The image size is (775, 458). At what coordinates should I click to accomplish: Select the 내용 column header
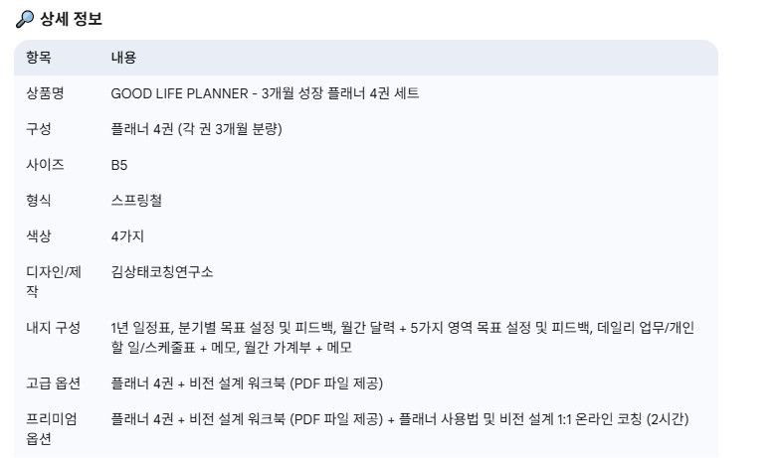(123, 58)
